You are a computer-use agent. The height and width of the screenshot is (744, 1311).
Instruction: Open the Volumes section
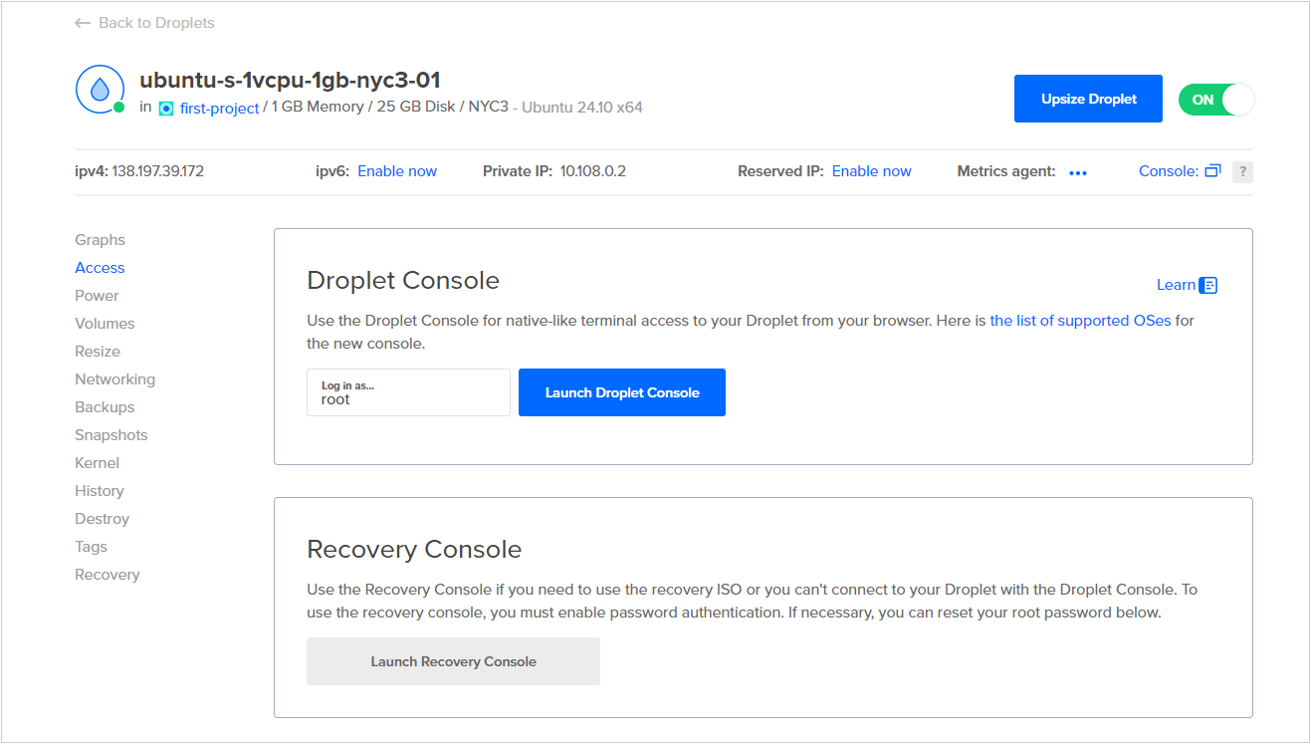click(x=105, y=324)
